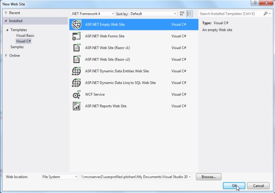Select ASP.NET Web Site (Razor v2) template
The width and height of the screenshot is (275, 193).
click(134, 59)
